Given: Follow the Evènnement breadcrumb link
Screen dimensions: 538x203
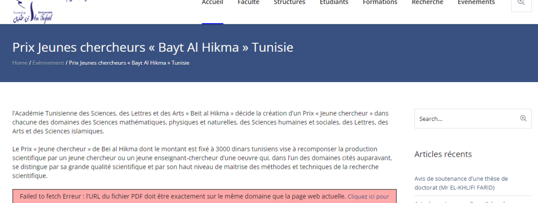Looking at the screenshot, I should coord(48,63).
